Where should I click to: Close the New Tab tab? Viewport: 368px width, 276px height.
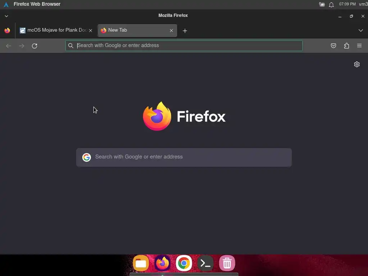(171, 31)
